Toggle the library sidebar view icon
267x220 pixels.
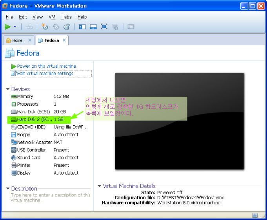[x=82, y=27]
